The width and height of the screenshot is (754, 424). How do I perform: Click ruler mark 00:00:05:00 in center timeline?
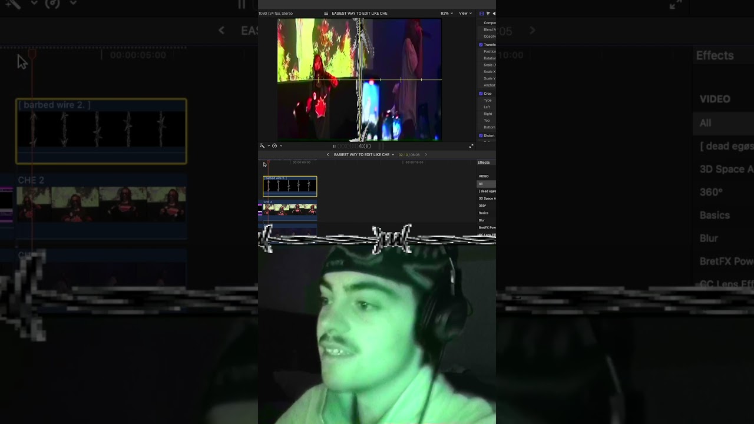point(302,163)
